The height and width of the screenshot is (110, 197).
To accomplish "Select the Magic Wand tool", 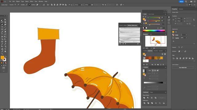I will click(2, 22).
